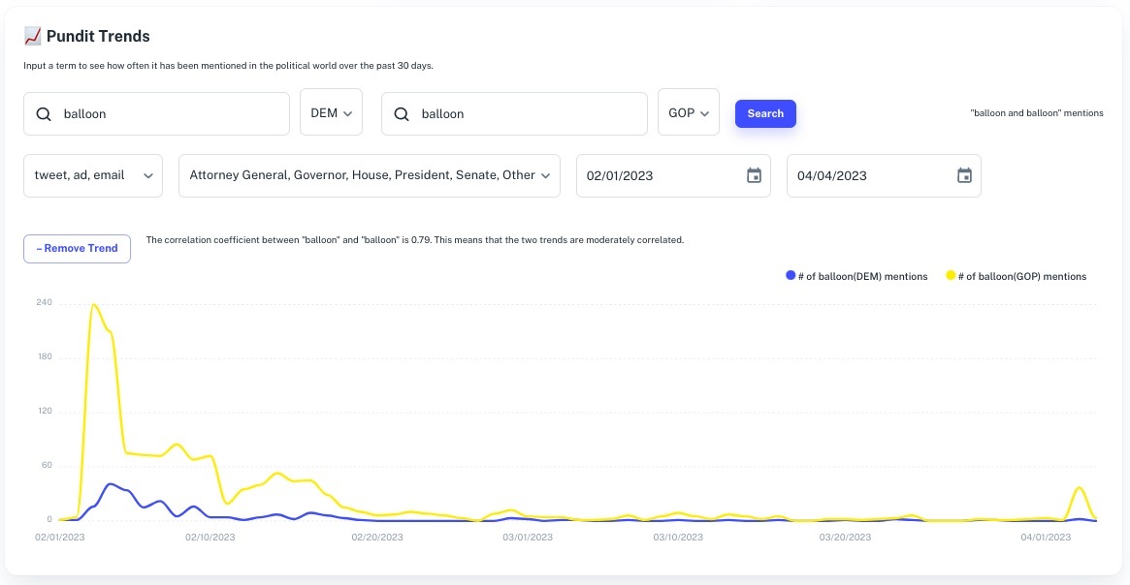The height and width of the screenshot is (585, 1130).
Task: Click the Remove Trend button
Action: pyautogui.click(x=77, y=248)
